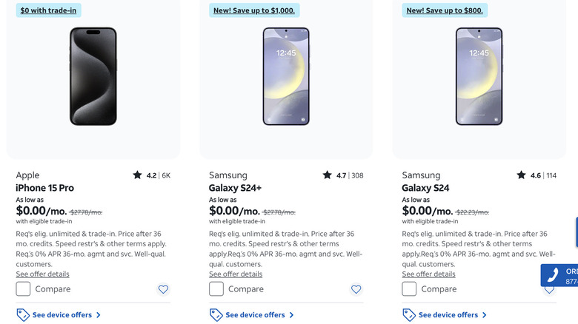578x324 pixels.
Task: Click the phone call icon button
Action: coord(552,276)
